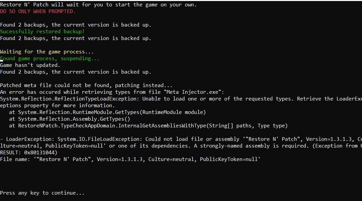Click "Found 2 backups" line below "Game hasn't updated"
Image resolution: width=362 pixels, height=201 pixels.
pyautogui.click(x=75, y=72)
